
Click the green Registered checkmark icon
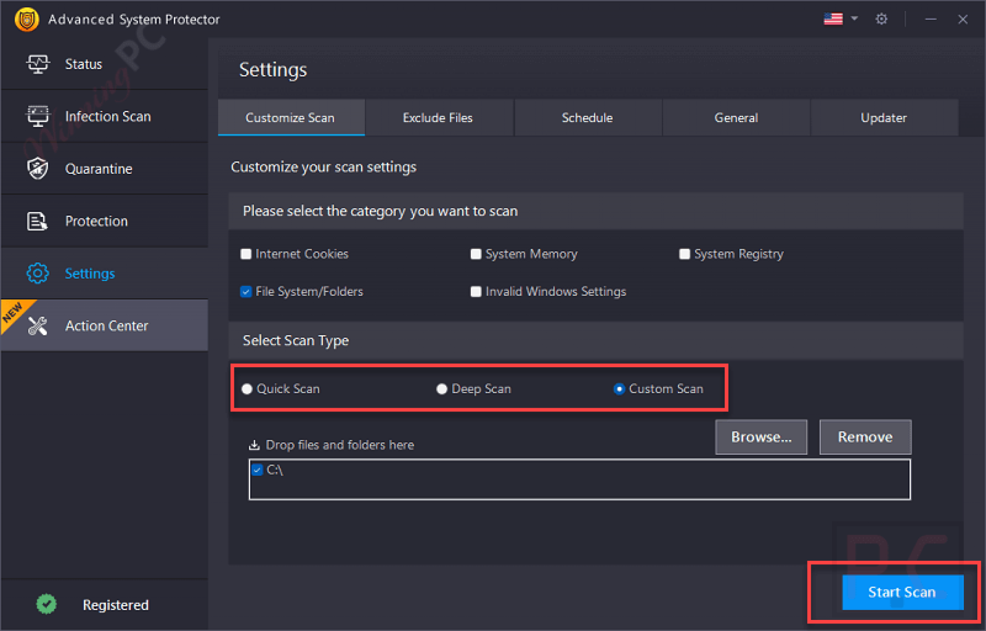pos(46,604)
